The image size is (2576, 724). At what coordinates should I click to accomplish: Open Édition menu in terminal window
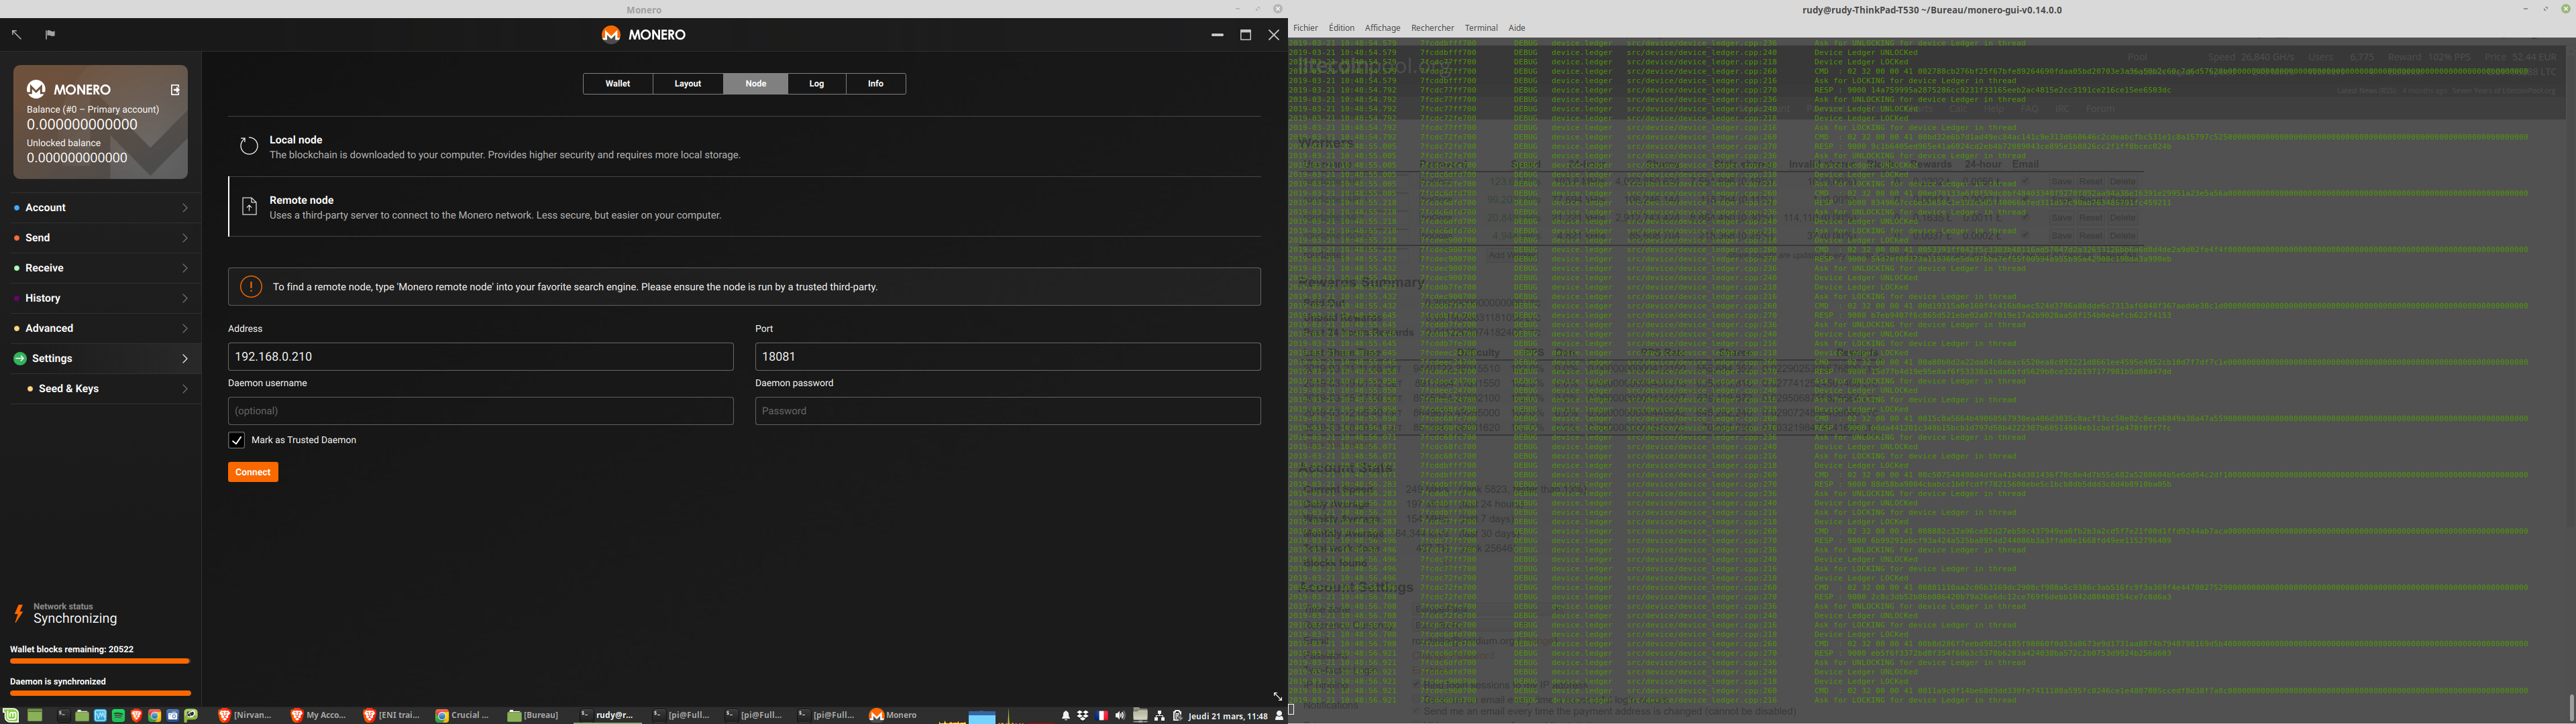click(x=1342, y=28)
